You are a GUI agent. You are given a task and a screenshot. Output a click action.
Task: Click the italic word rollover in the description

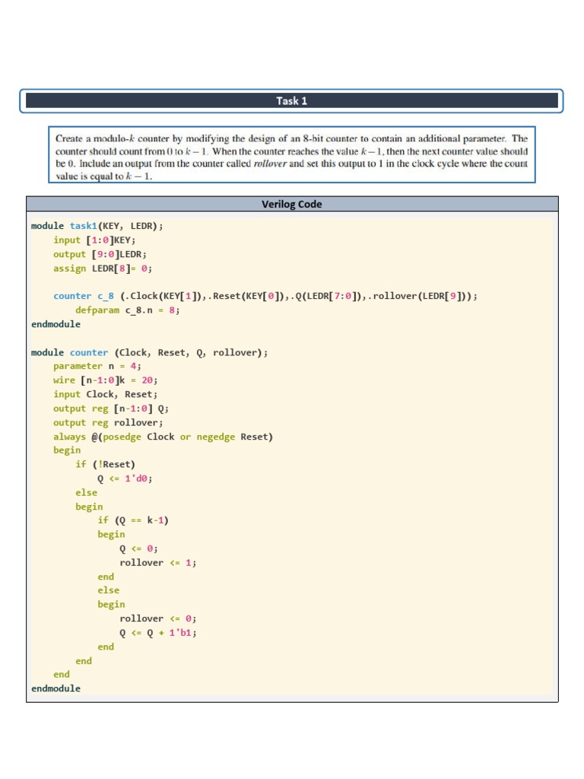pyautogui.click(x=268, y=164)
